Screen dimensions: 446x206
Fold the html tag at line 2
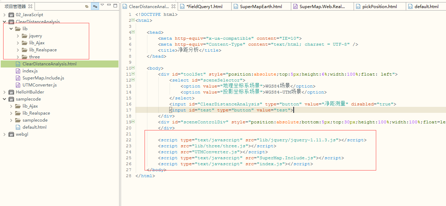[133, 20]
